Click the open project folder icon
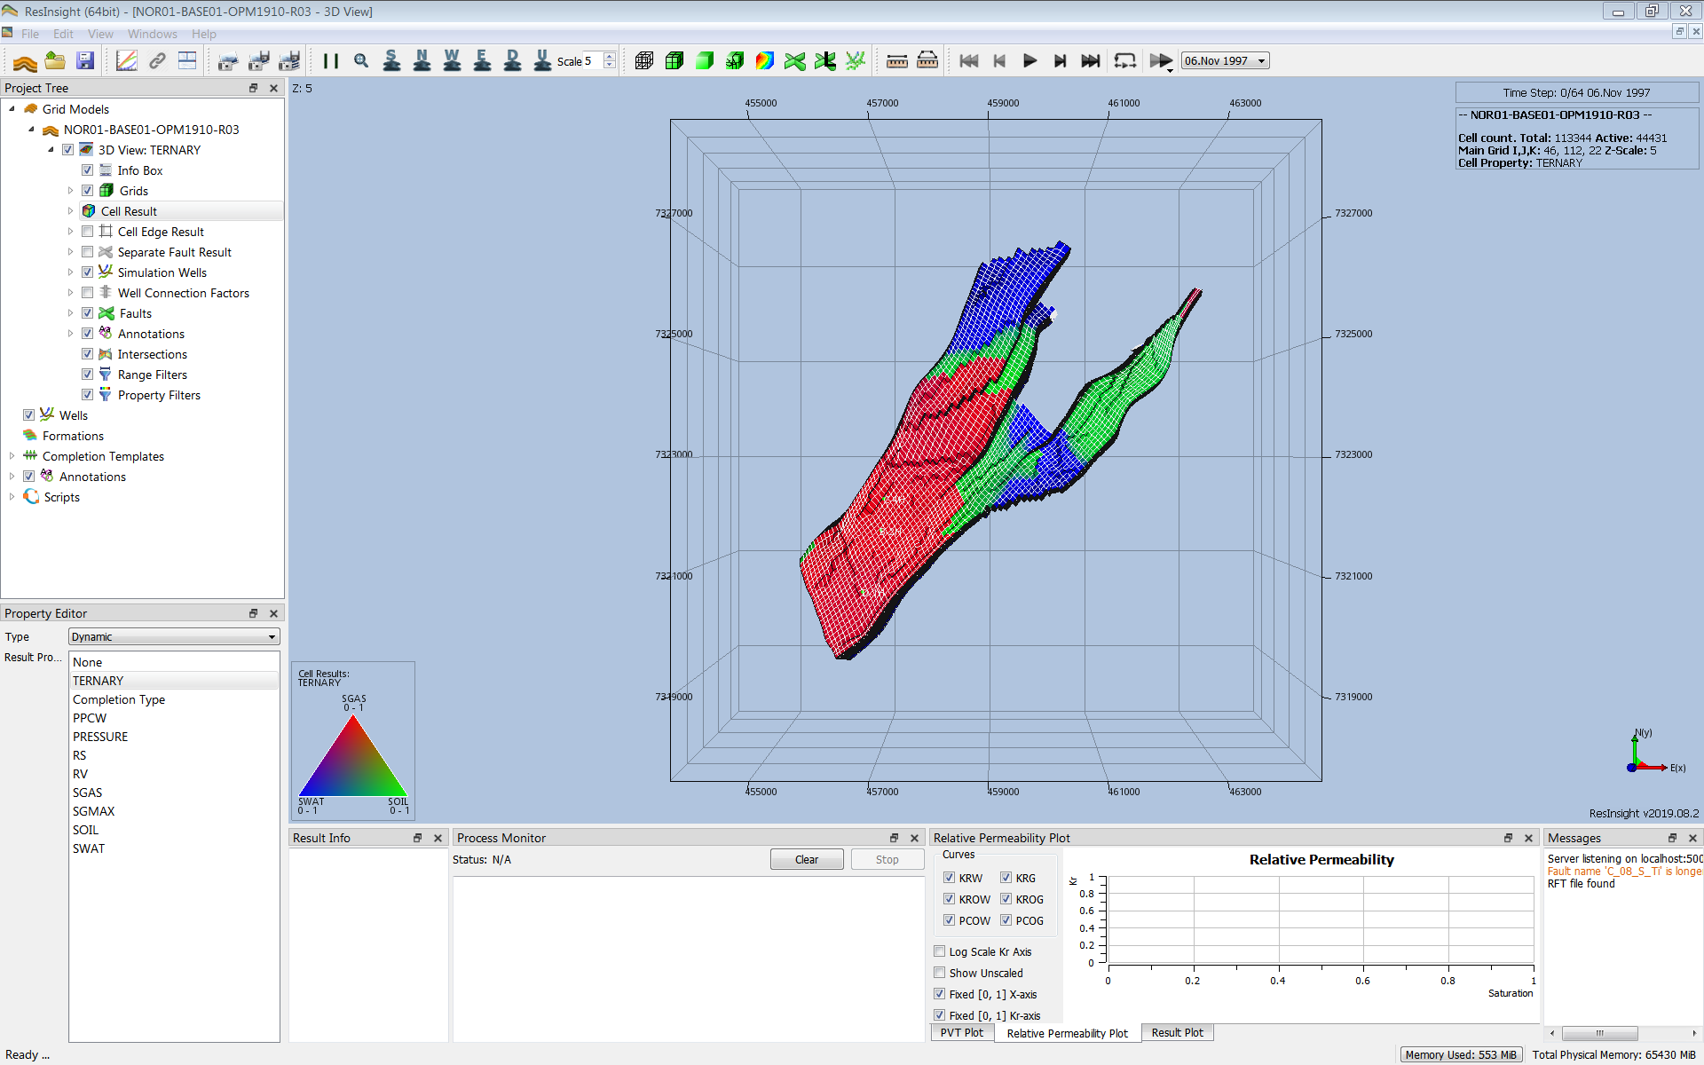 (55, 61)
